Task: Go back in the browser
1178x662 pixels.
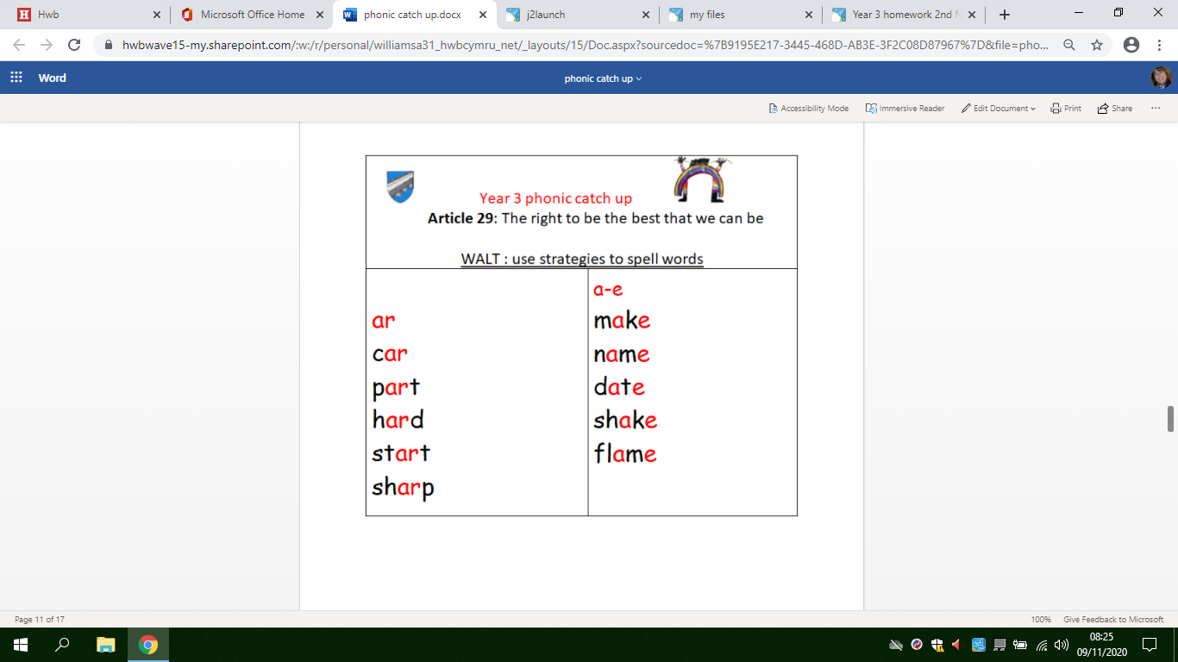Action: [x=19, y=45]
